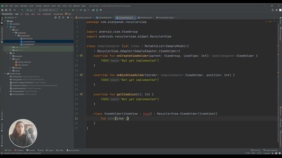Select SampleModel in project tree

(28, 44)
